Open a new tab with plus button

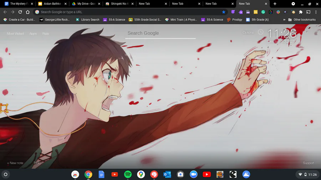[x=275, y=4]
